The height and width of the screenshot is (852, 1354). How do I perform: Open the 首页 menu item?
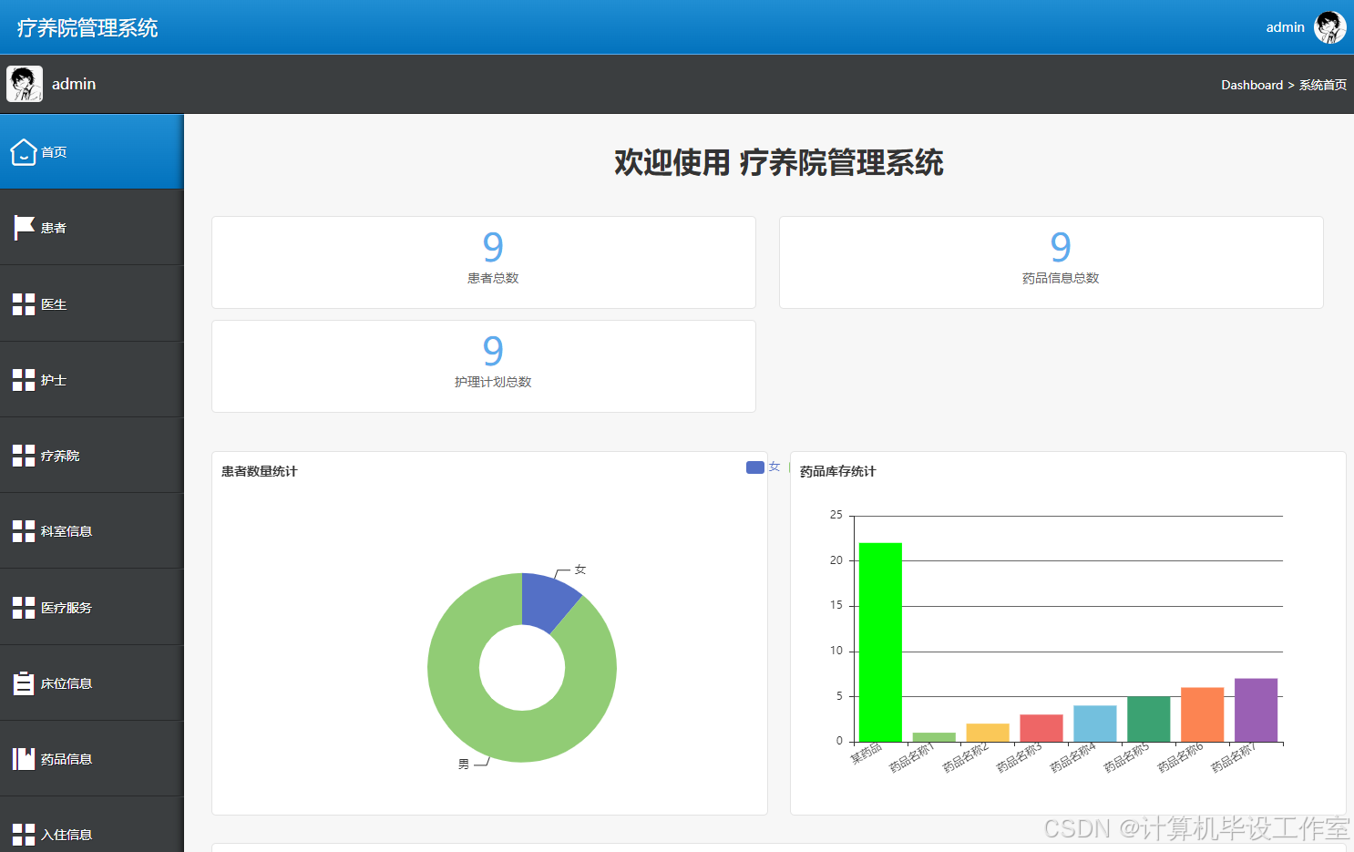click(91, 152)
